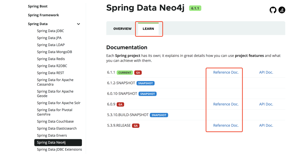The width and height of the screenshot is (306, 154).
Task: Click the version text 5.3.10.BUILD-SNAPSHOT
Action: (127, 115)
